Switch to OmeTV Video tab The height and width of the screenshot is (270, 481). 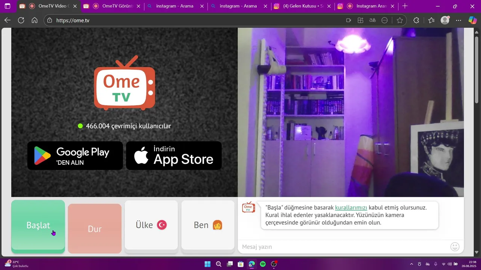(x=48, y=6)
